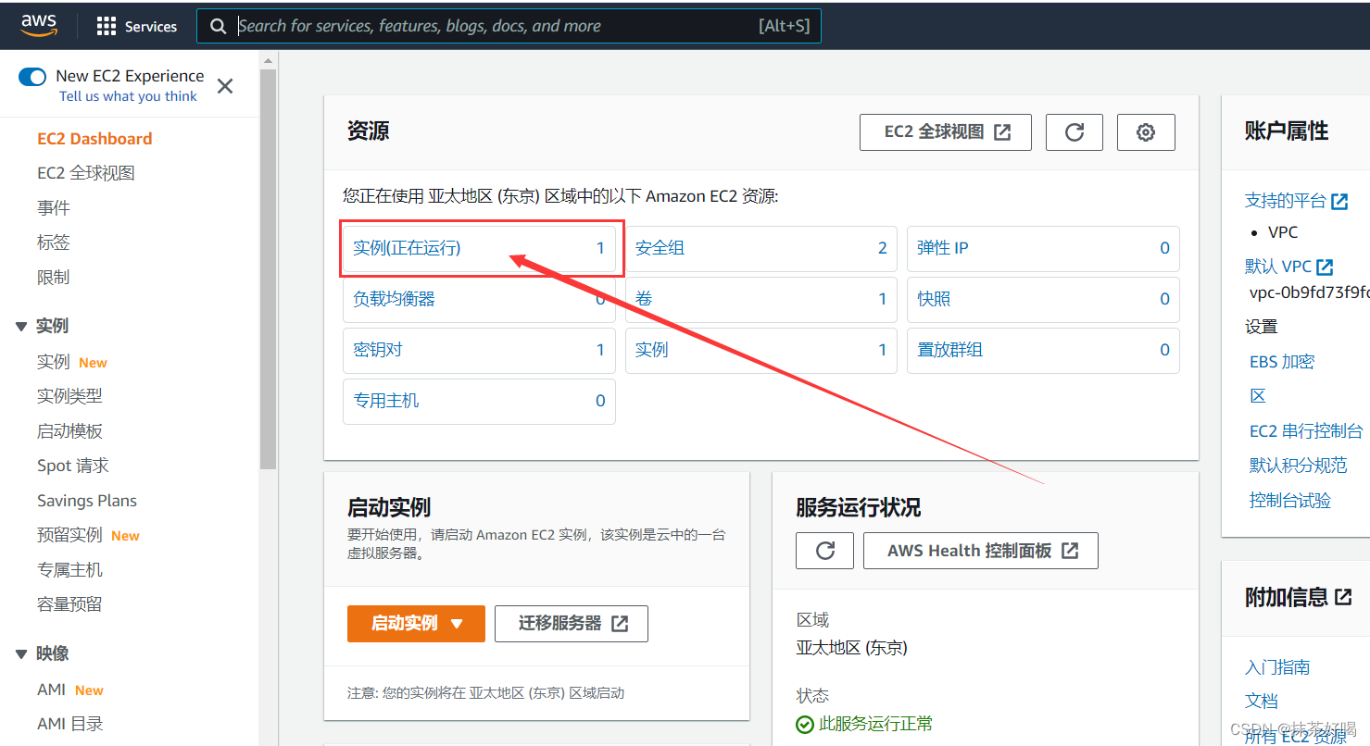Image resolution: width=1370 pixels, height=746 pixels.
Task: Open 密钥对 resource link
Action: click(x=378, y=350)
